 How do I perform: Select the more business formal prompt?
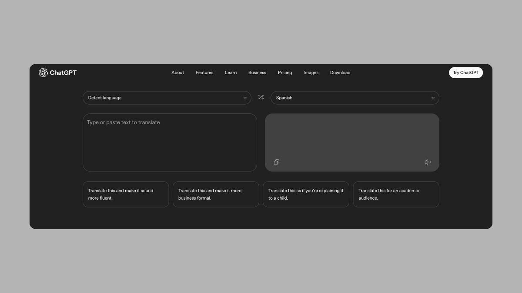pos(216,194)
